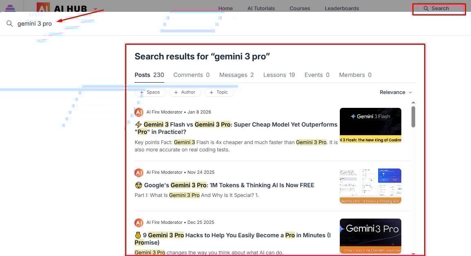Click AI Fire Moderator on the Jan 8 2026 post
The height and width of the screenshot is (256, 471).
[164, 112]
